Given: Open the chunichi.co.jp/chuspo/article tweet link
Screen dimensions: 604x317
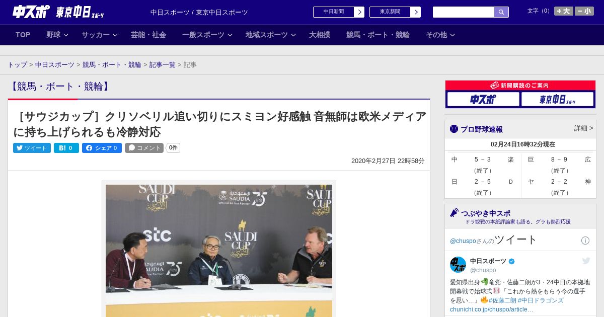Looking at the screenshot, I should 491,309.
